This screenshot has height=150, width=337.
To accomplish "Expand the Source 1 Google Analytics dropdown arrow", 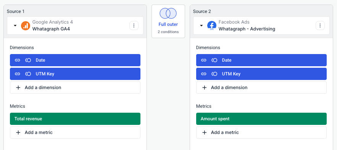I will click(x=15, y=26).
